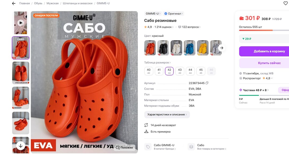Go to Шлепанцы и аквасоки breadcrumb
The image size is (289, 155).
[78, 3]
